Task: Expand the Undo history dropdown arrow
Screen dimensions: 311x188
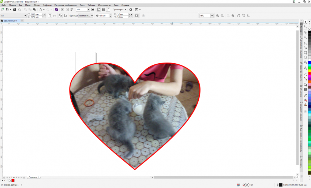Action: point(44,10)
